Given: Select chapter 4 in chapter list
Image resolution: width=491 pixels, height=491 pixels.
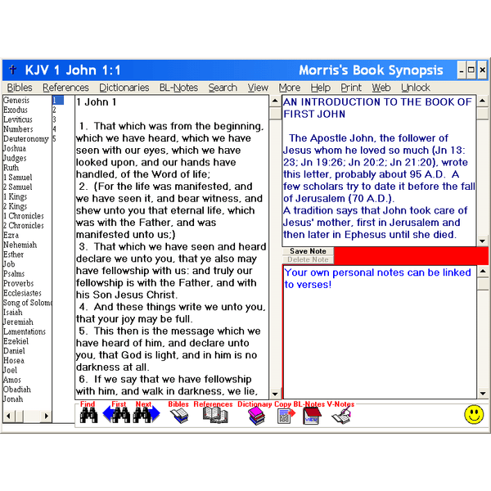Looking at the screenshot, I should 55,129.
